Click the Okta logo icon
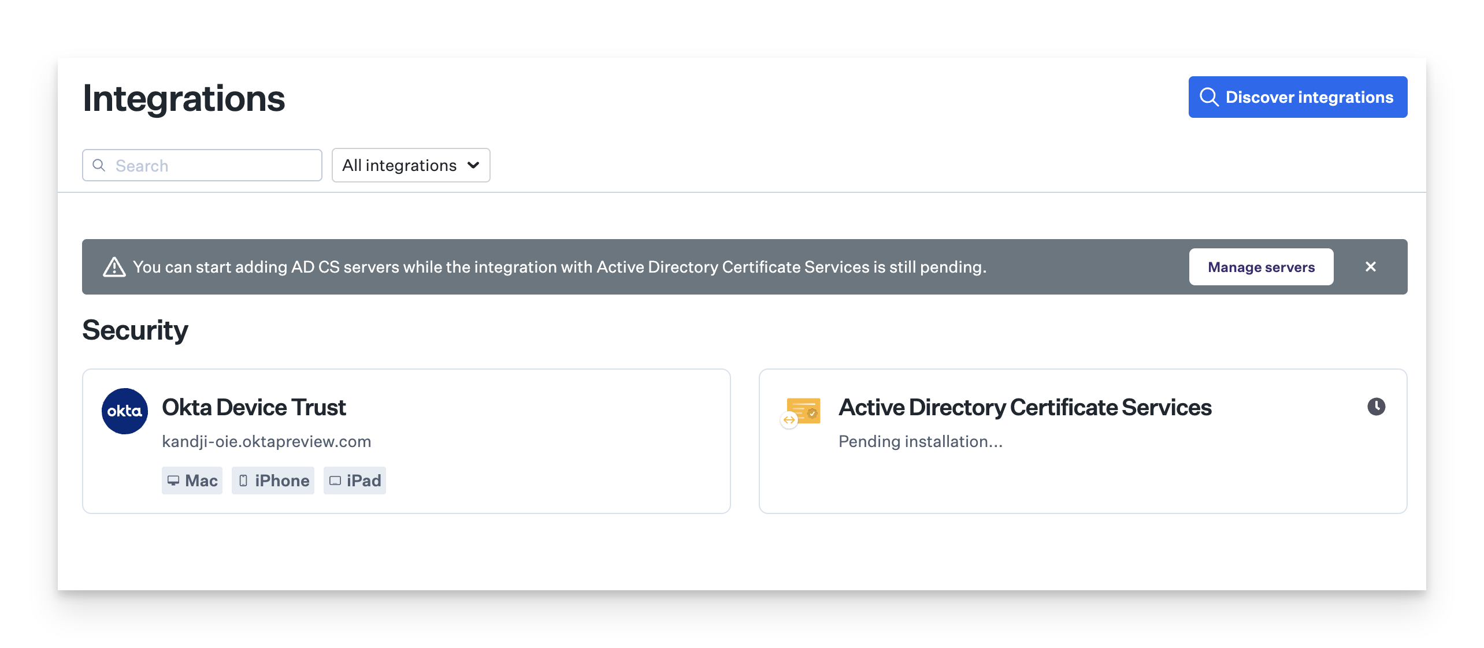1484x648 pixels. point(125,411)
